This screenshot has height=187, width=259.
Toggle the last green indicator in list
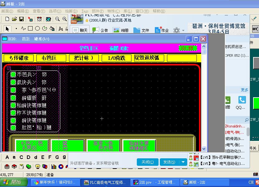tap(13, 127)
